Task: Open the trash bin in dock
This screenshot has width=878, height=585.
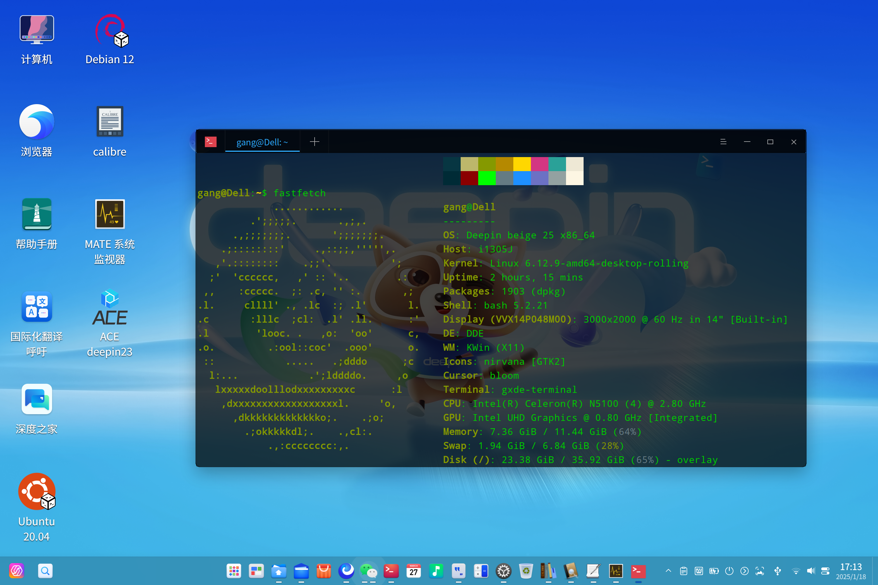Action: (x=526, y=571)
